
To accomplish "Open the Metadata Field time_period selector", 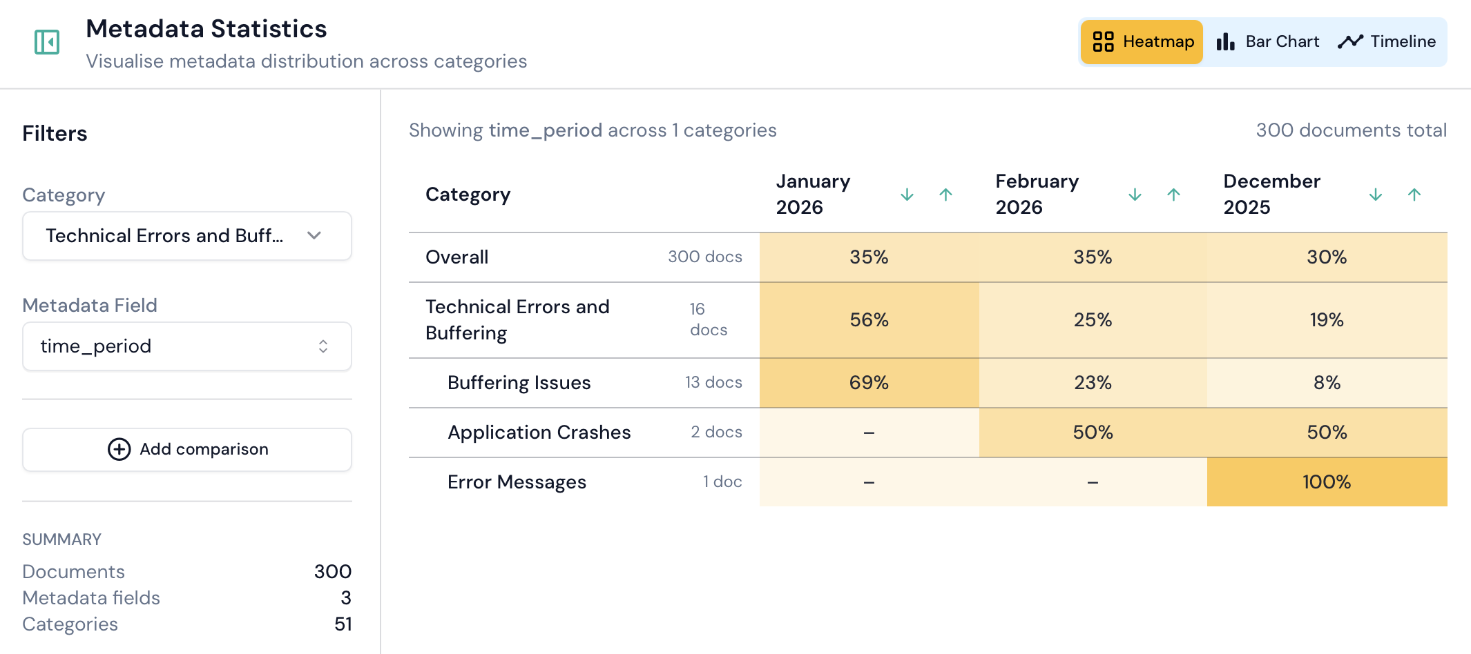I will (186, 346).
